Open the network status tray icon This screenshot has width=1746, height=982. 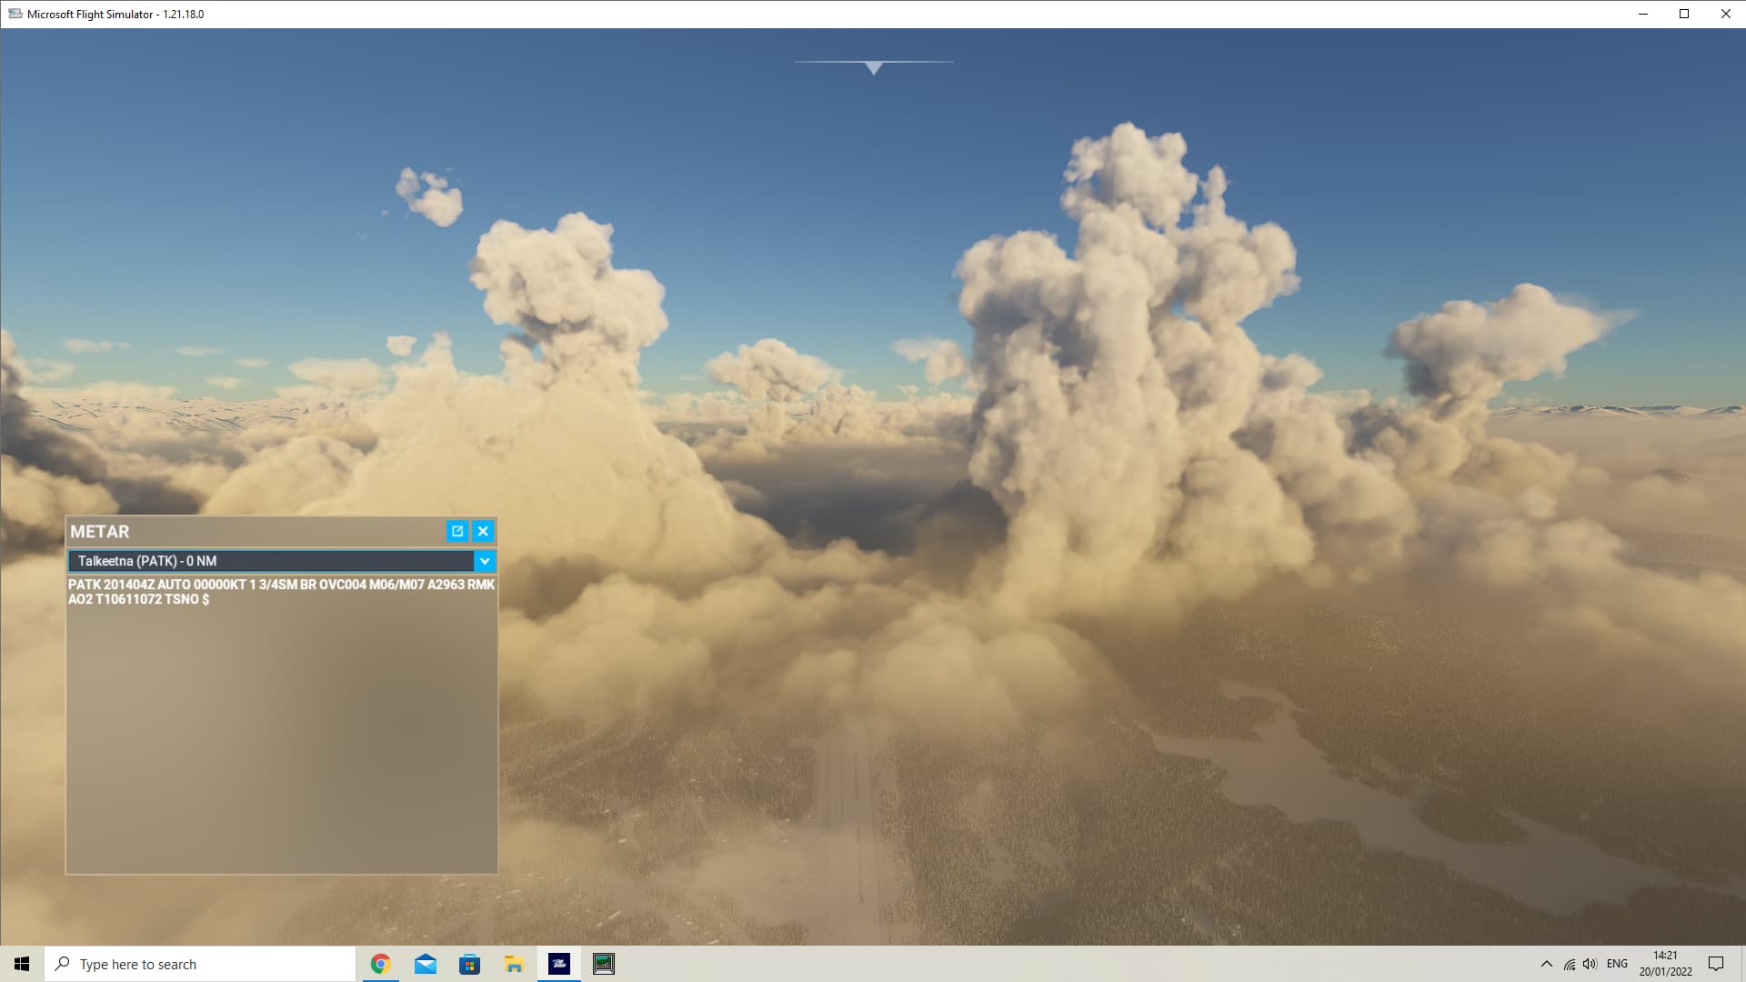(1569, 964)
